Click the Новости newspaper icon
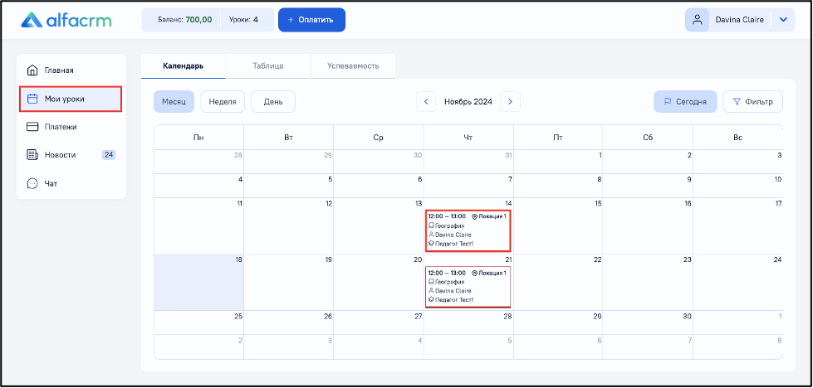813x388 pixels. pyautogui.click(x=32, y=155)
